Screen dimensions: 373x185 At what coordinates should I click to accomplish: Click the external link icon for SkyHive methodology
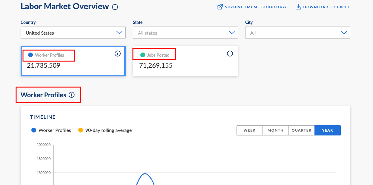[x=220, y=7]
